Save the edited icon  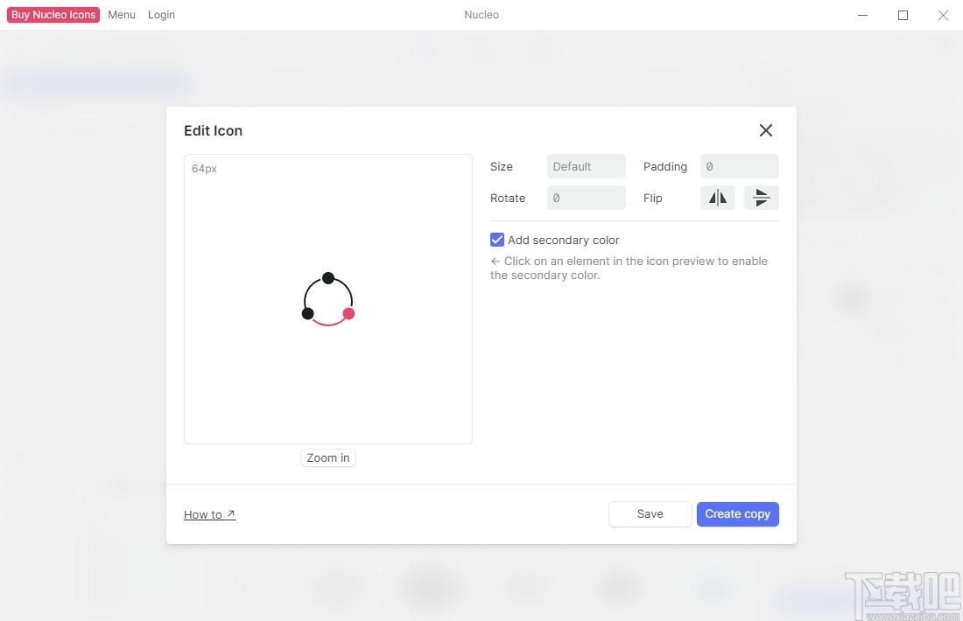(650, 514)
